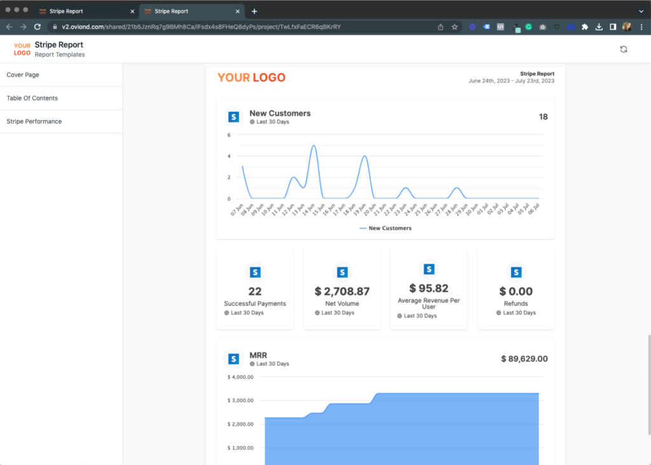
Task: Click the Stripe icon beside MRR
Action: (x=234, y=359)
